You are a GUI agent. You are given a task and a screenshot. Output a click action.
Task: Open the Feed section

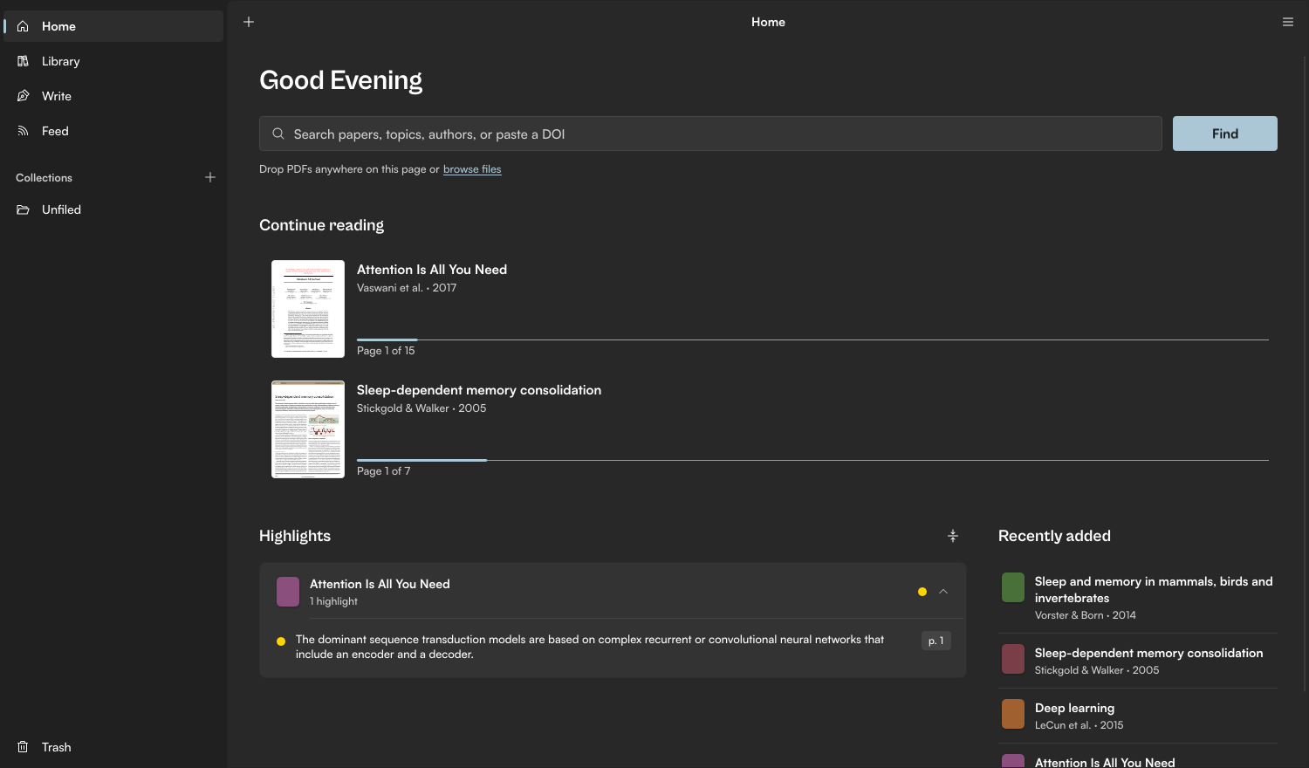click(113, 131)
